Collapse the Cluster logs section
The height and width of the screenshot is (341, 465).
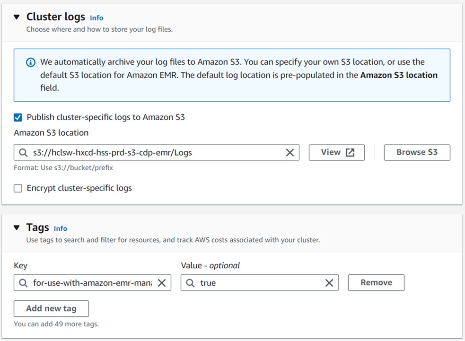pos(17,17)
